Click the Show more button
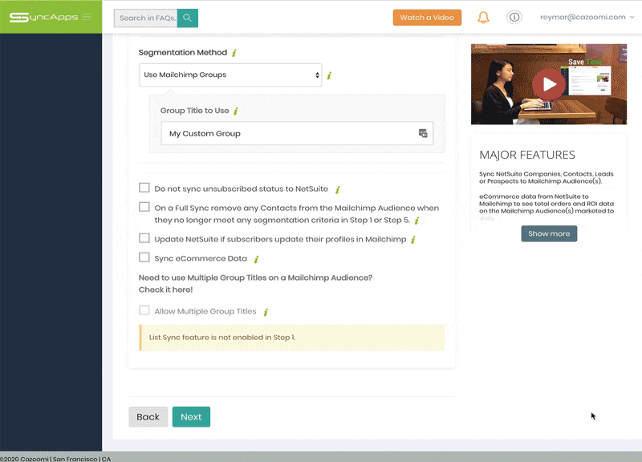 [549, 233]
